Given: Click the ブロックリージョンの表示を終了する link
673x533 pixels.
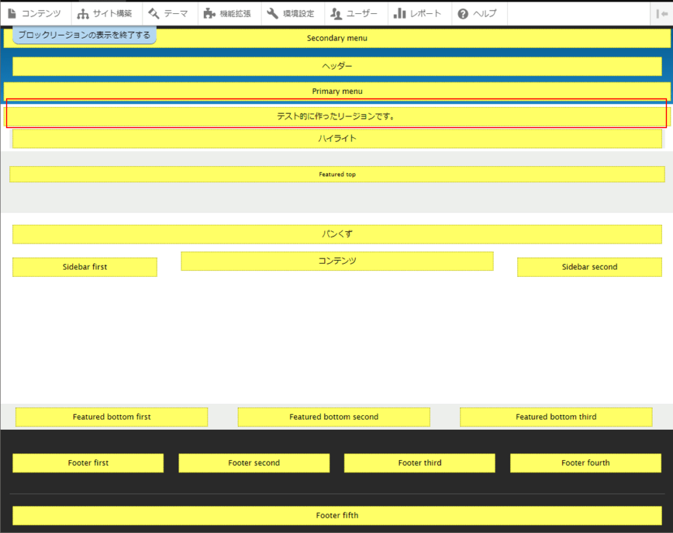Looking at the screenshot, I should pyautogui.click(x=84, y=35).
